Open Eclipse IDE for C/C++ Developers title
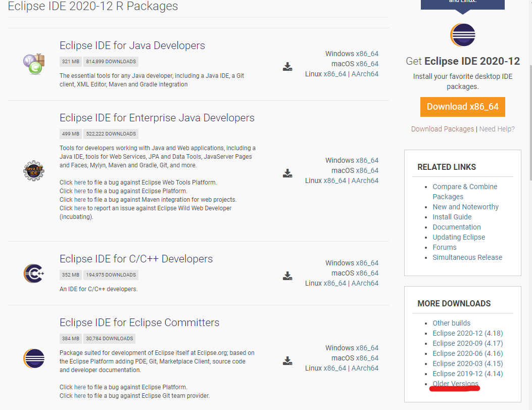 pos(136,259)
